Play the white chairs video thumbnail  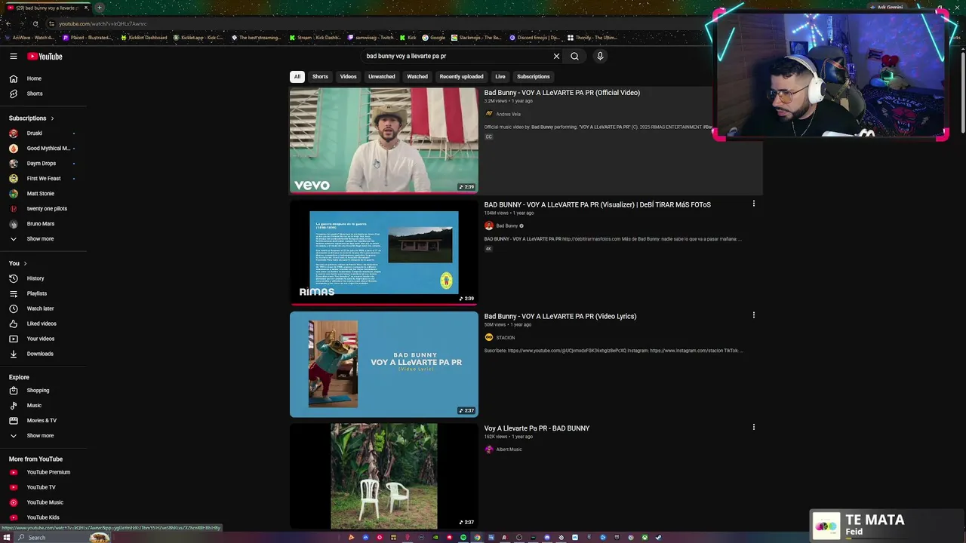pos(383,476)
